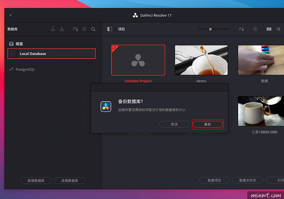The height and width of the screenshot is (199, 284).
Task: Click the Untitled Project name label
Action: click(x=138, y=81)
